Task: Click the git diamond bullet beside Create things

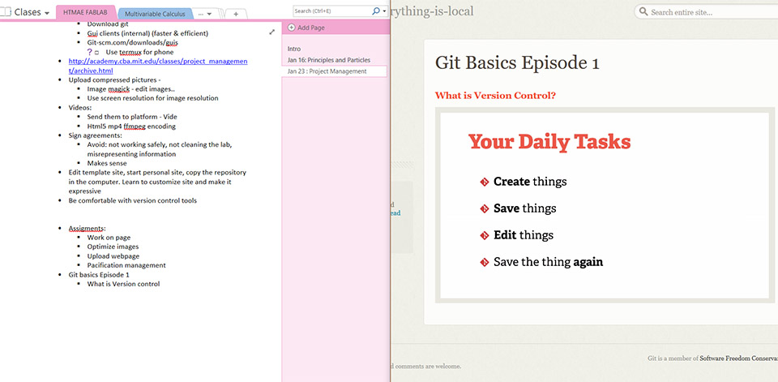Action: (x=485, y=182)
